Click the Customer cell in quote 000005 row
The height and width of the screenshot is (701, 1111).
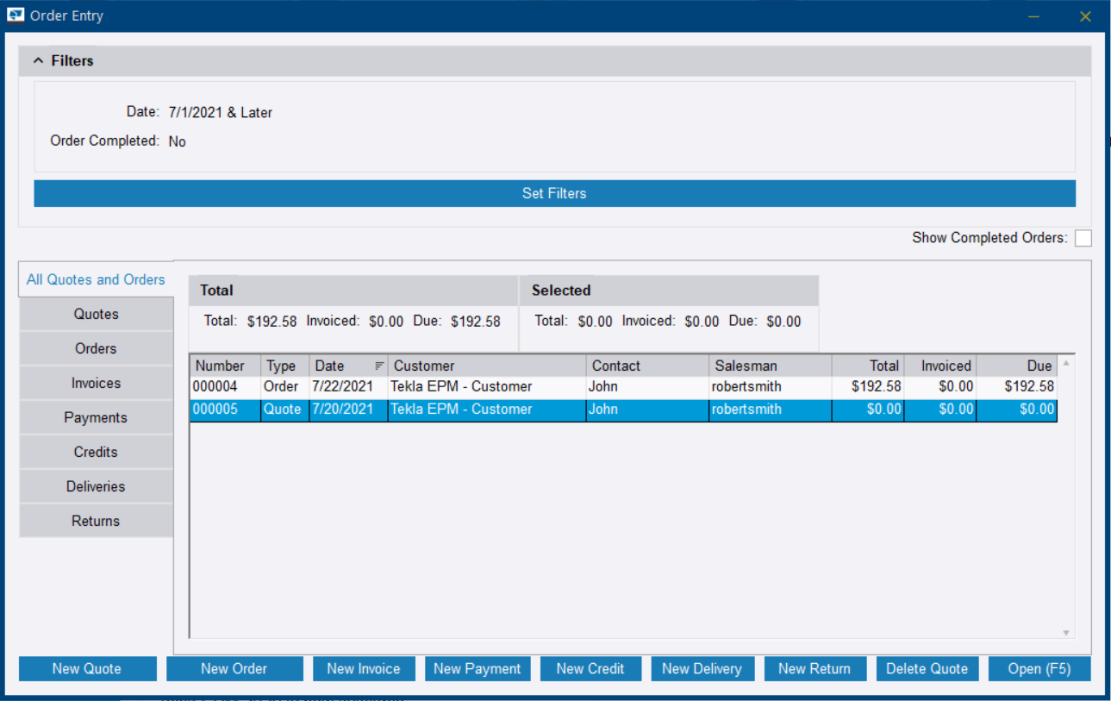pos(487,410)
